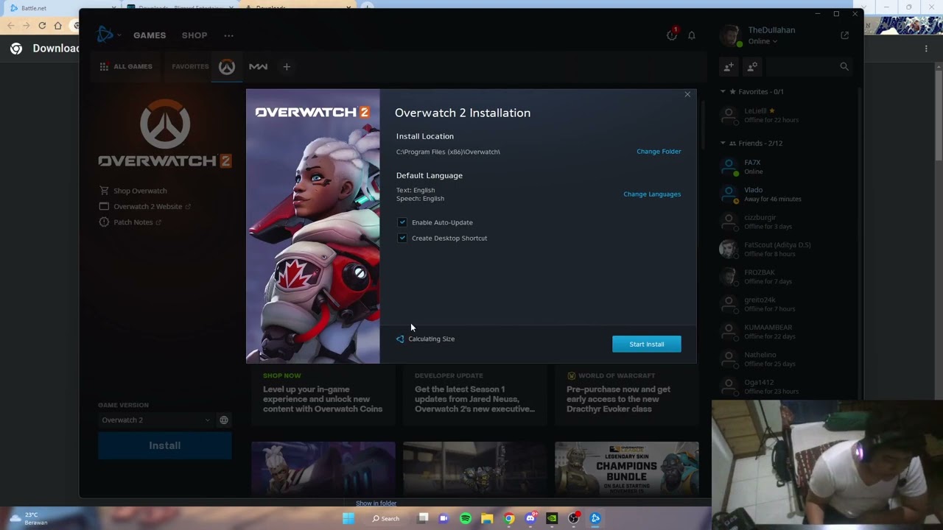Screen dimensions: 943x530
Task: Click Change Languages link
Action: pos(652,194)
